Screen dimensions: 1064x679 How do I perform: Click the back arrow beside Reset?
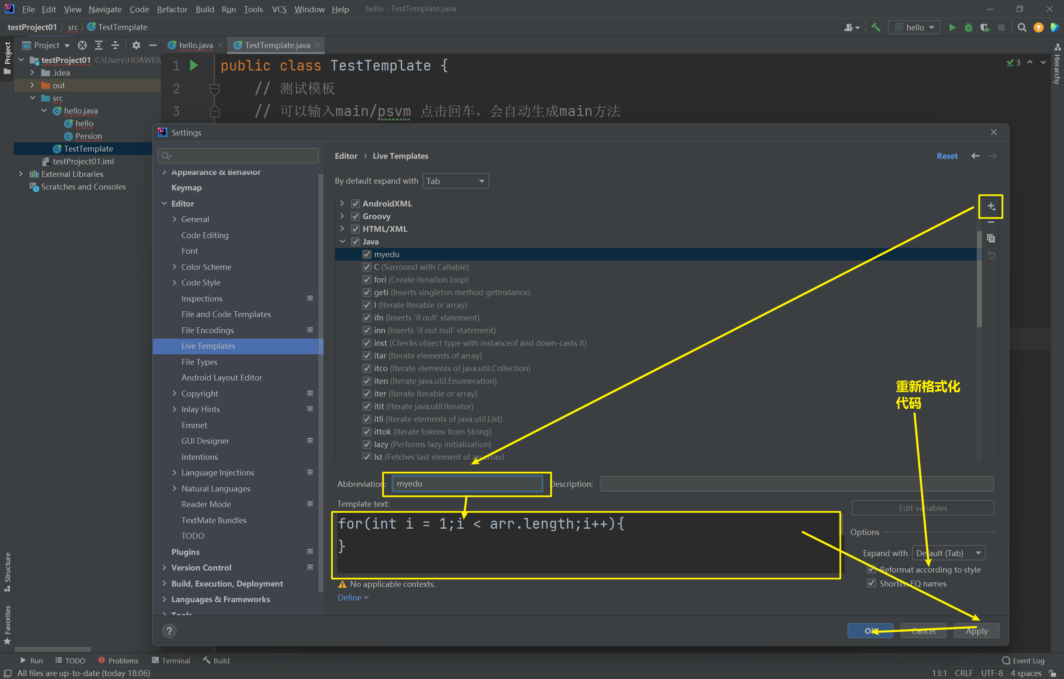coord(975,156)
